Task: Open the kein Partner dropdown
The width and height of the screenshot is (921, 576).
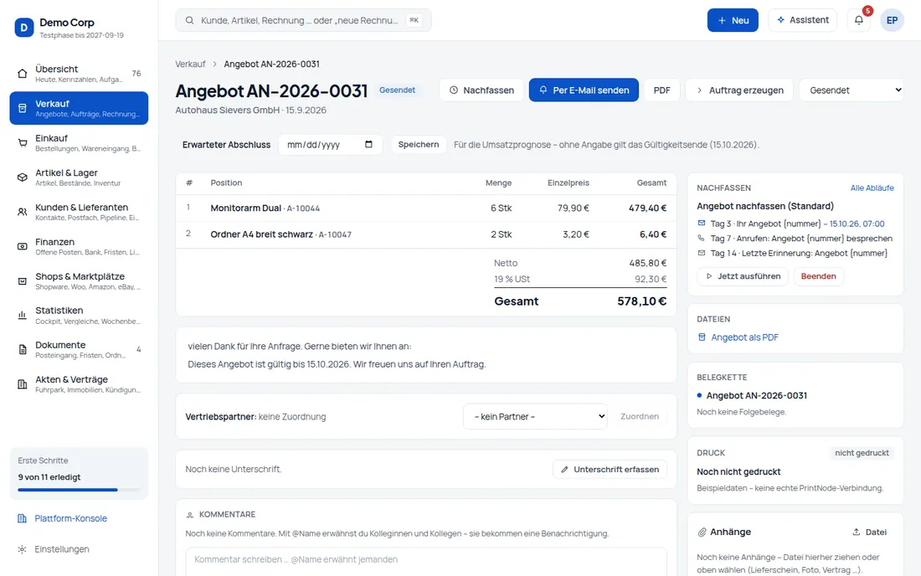Action: pos(535,416)
